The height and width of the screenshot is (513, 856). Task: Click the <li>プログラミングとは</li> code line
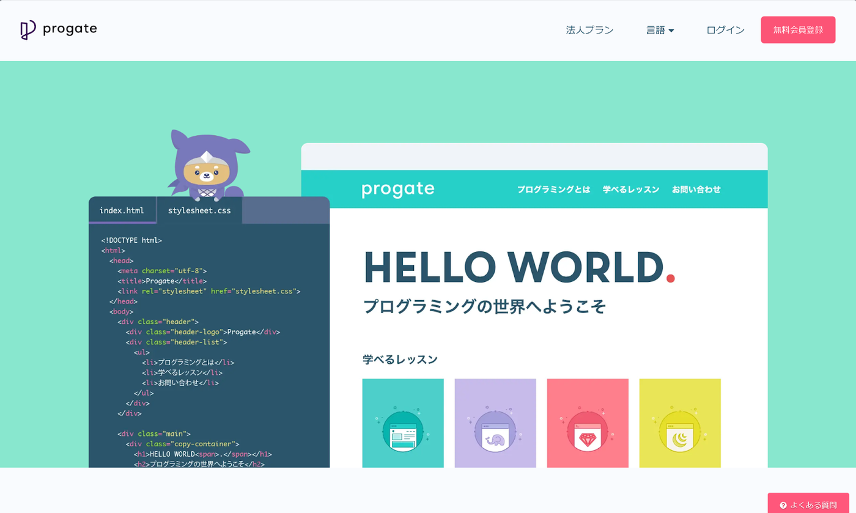188,363
